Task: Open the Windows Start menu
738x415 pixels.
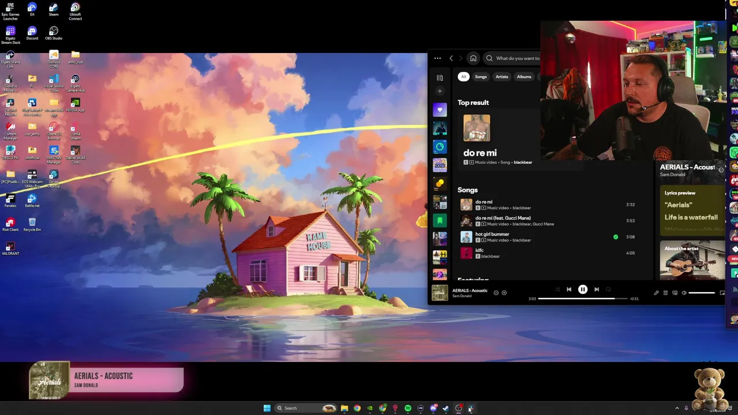Action: (267, 408)
